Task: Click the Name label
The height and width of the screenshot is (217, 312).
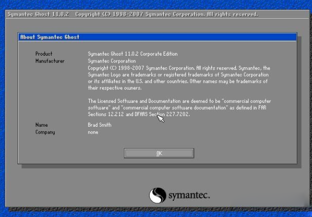Action: pyautogui.click(x=42, y=125)
